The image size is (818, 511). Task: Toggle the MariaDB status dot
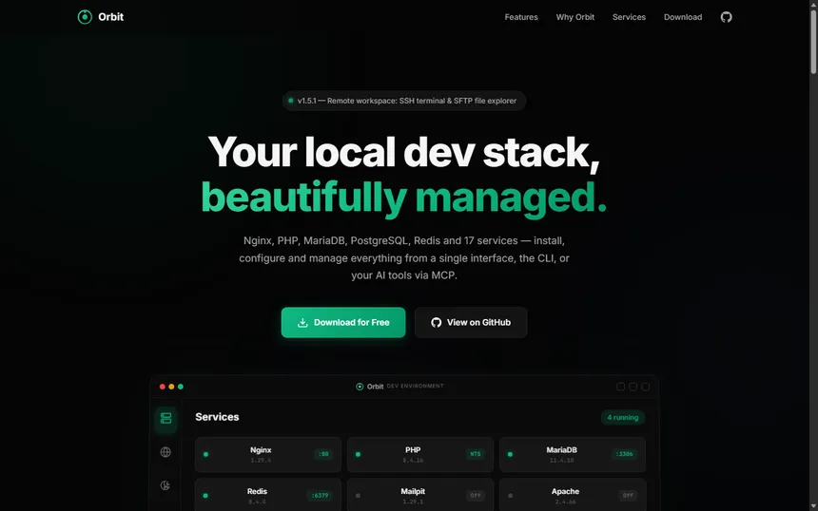(x=510, y=454)
